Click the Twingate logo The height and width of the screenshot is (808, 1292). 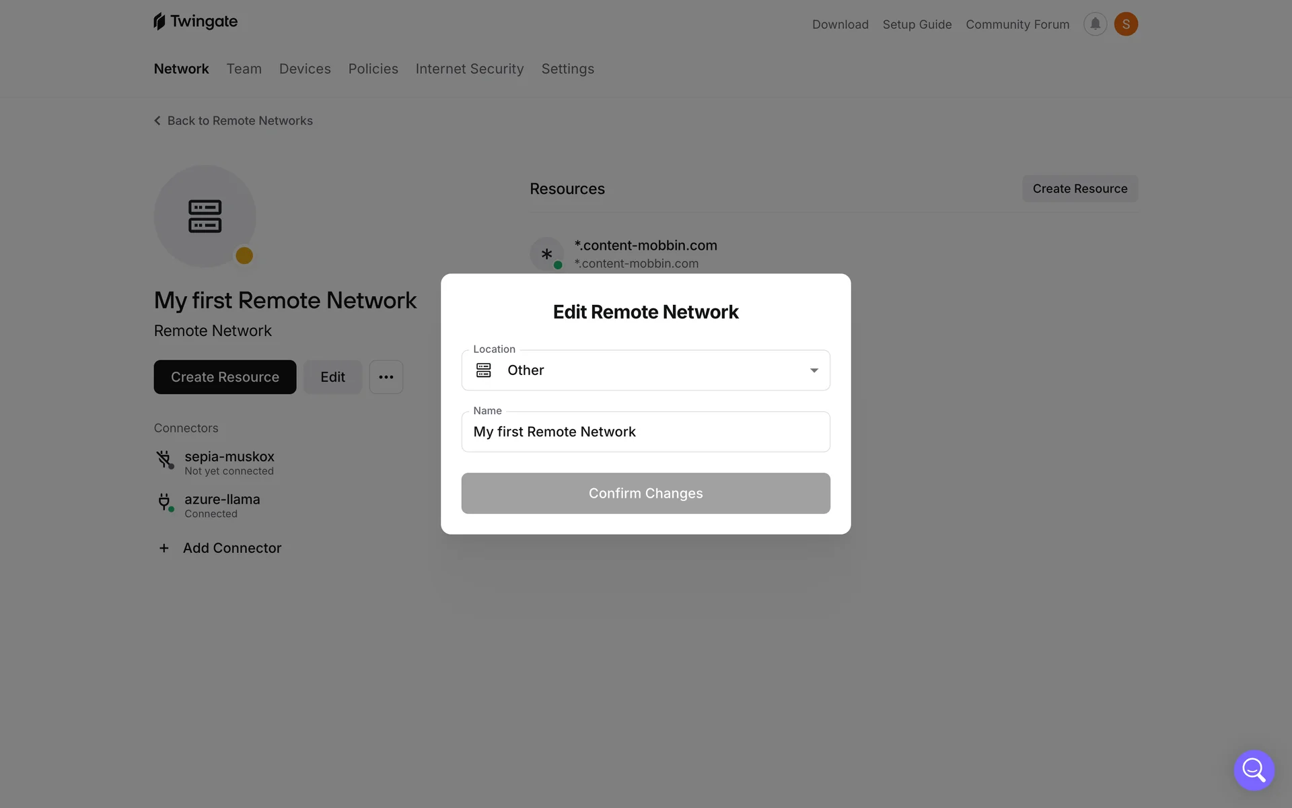pos(195,22)
